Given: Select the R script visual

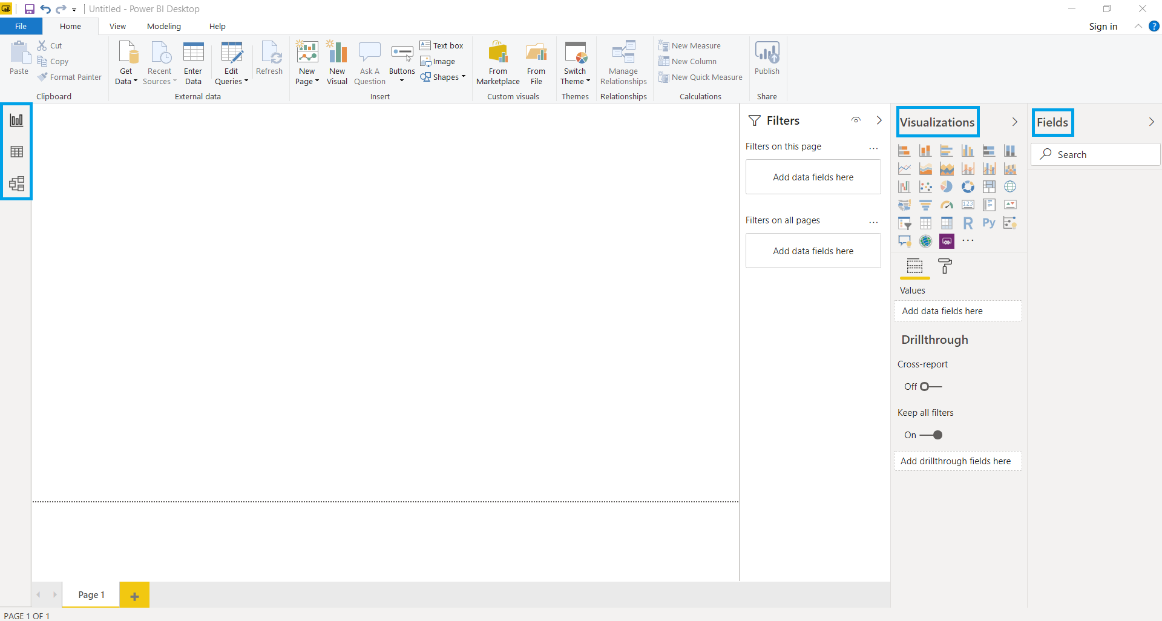Looking at the screenshot, I should tap(968, 223).
